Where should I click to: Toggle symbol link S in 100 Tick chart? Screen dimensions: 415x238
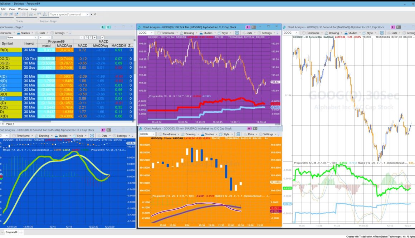(248, 27)
